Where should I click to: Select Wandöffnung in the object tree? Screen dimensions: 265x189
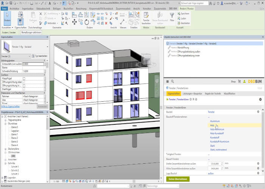coord(183,48)
